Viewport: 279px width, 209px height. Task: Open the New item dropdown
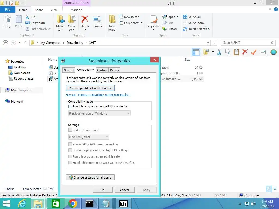pyautogui.click(x=129, y=17)
